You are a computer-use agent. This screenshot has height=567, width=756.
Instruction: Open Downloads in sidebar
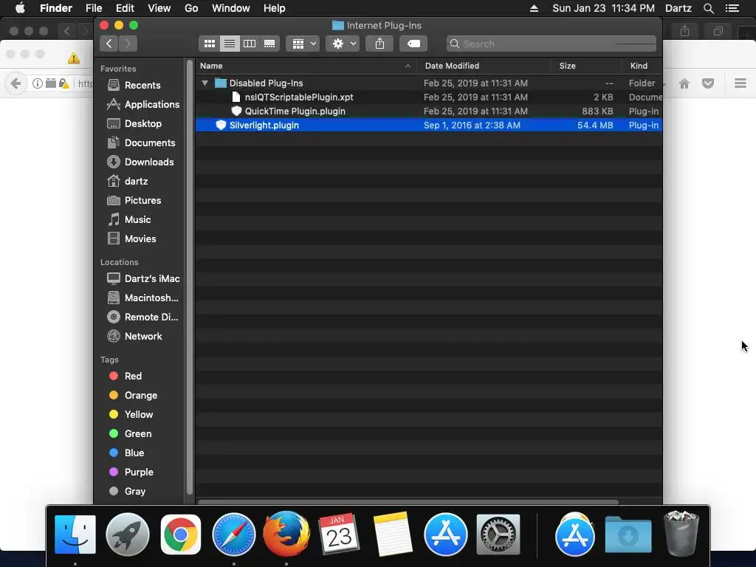click(140, 162)
